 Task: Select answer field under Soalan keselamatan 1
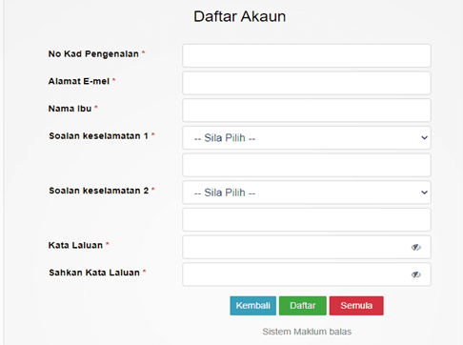307,165
